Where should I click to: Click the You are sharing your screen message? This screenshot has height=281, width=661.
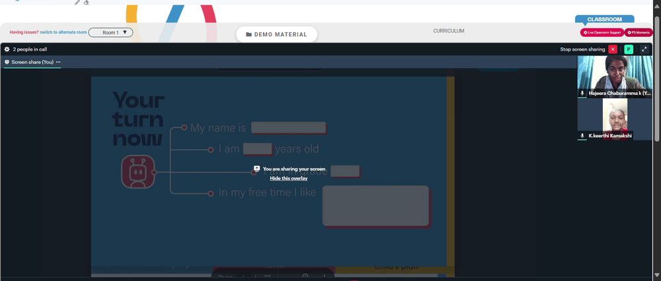pyautogui.click(x=294, y=169)
